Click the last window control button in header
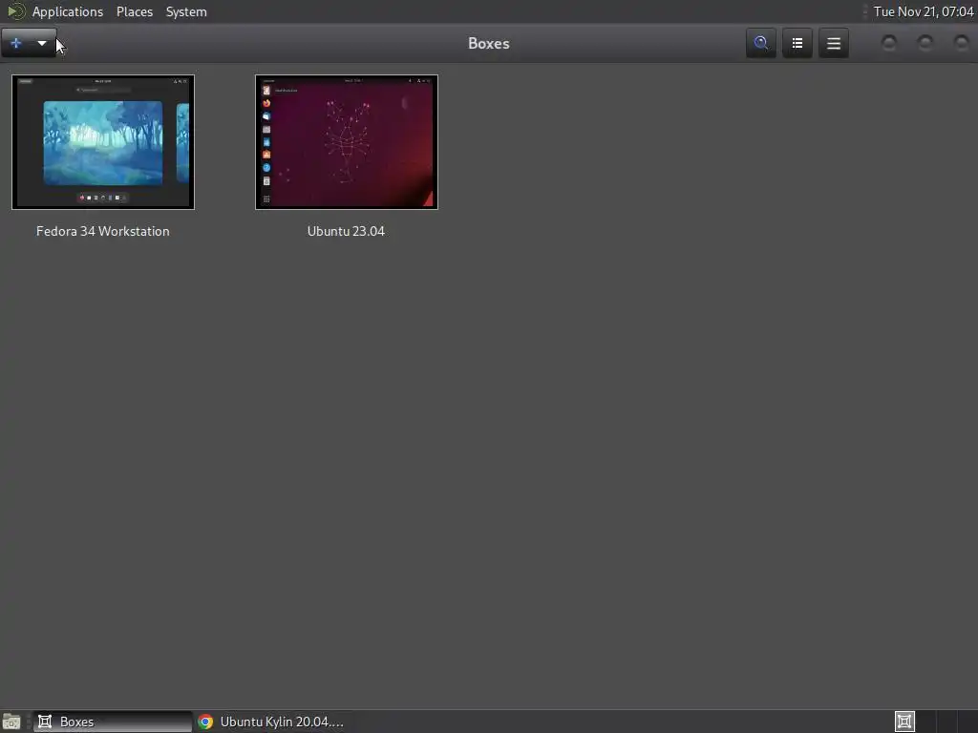The width and height of the screenshot is (978, 733). point(961,43)
